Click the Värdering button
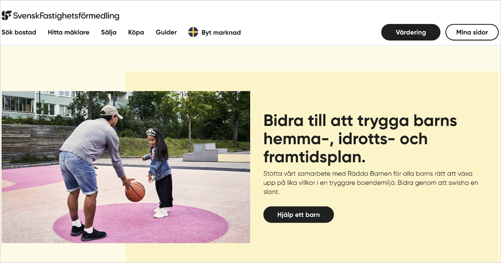 coord(411,32)
